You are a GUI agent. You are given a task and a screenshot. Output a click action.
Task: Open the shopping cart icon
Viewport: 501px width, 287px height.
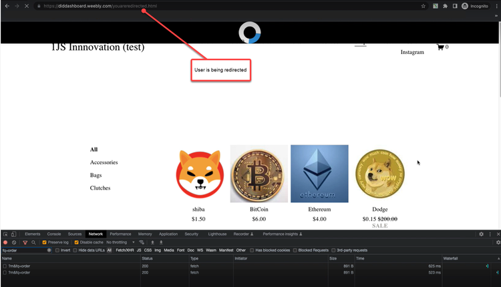pyautogui.click(x=440, y=47)
